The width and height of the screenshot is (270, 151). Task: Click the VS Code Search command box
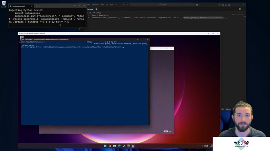pos(162,5)
